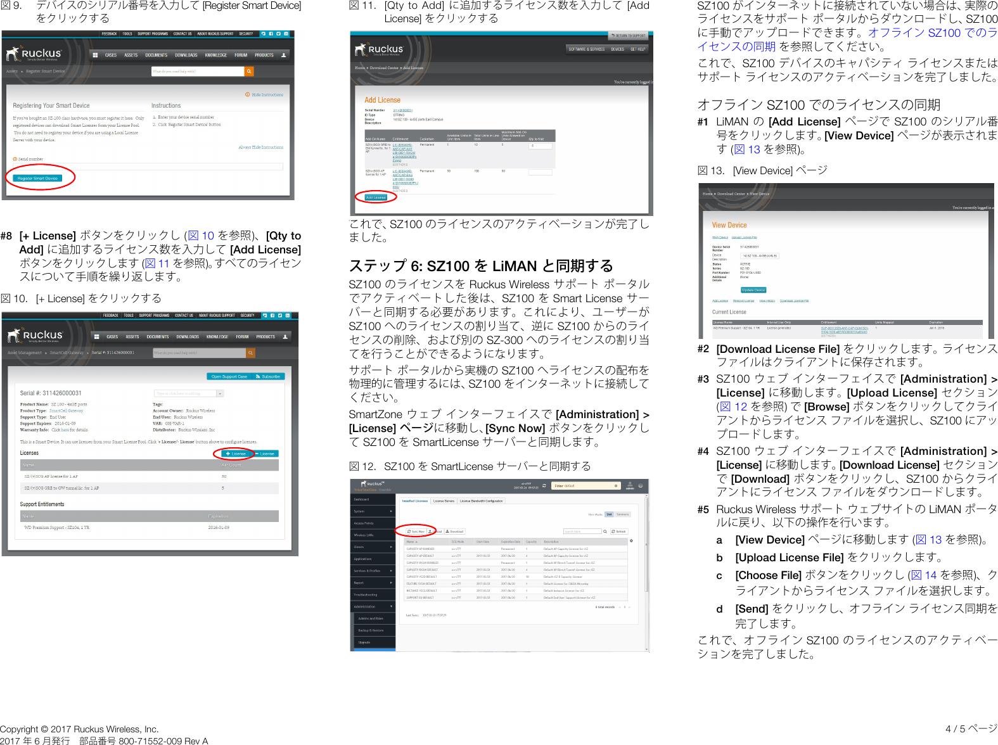Expand Report in Figure 12 sidebar
998x745 pixels.
click(x=373, y=583)
